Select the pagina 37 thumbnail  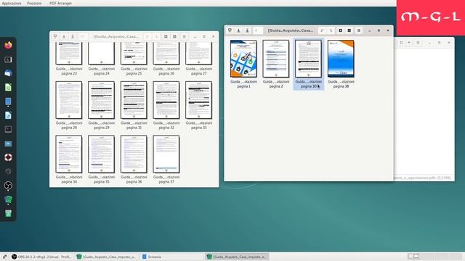[166, 154]
